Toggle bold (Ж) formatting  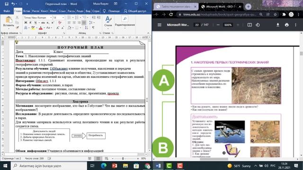tap(26, 23)
